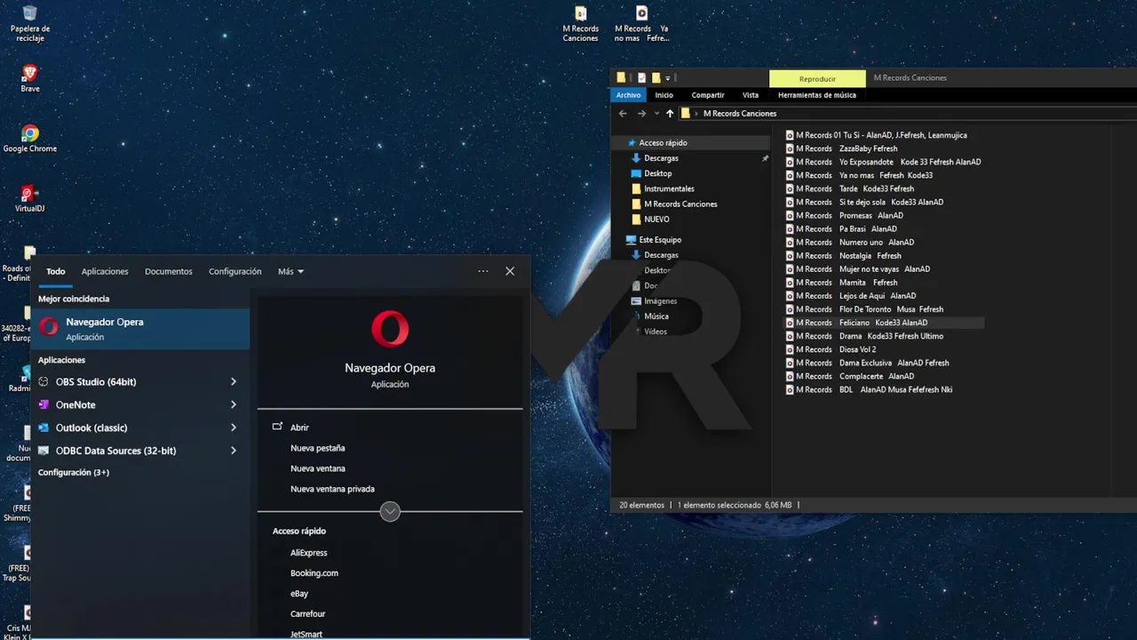1137x640 pixels.
Task: Open the Herramientas de música tab
Action: (x=817, y=95)
